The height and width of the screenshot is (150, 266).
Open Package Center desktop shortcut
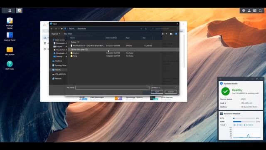coord(10,23)
